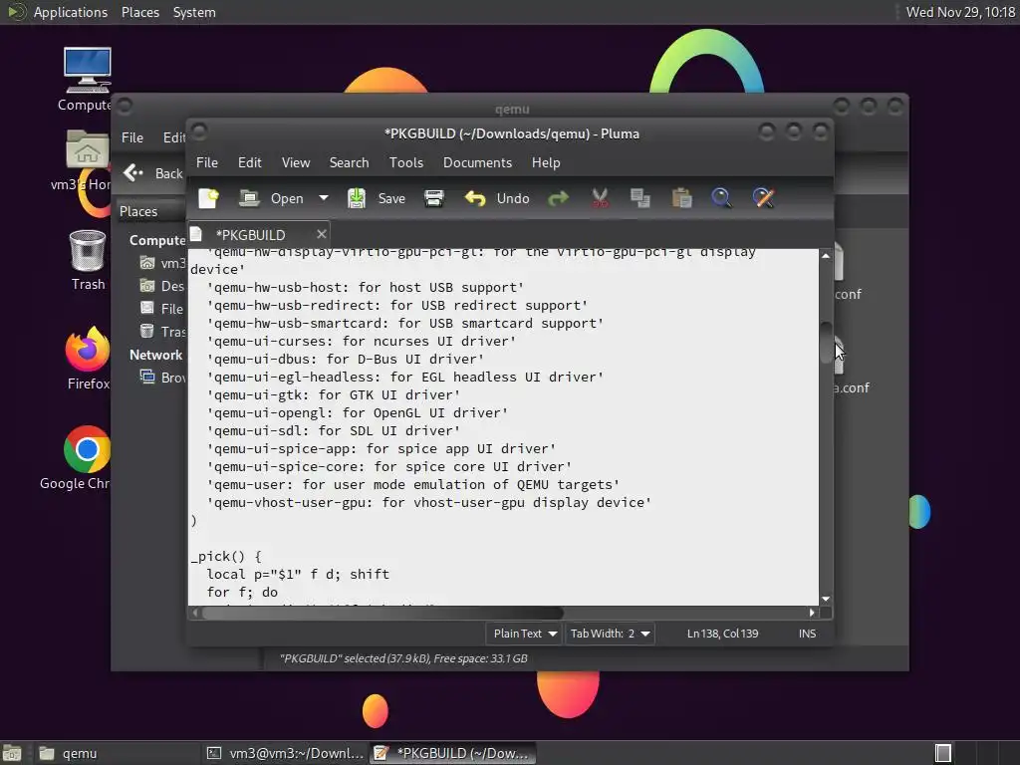Open Find using magnifier icon
This screenshot has height=765, width=1020.
[x=721, y=198]
